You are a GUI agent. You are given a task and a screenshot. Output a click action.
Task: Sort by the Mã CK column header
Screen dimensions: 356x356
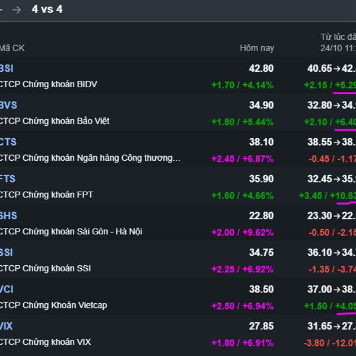[12, 48]
